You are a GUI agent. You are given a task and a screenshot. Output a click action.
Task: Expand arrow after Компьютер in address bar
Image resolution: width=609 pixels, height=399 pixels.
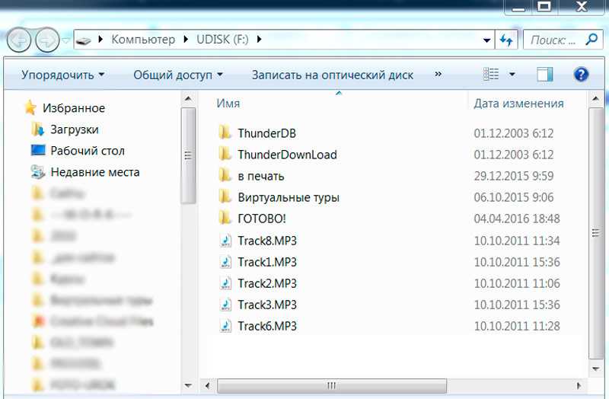186,40
